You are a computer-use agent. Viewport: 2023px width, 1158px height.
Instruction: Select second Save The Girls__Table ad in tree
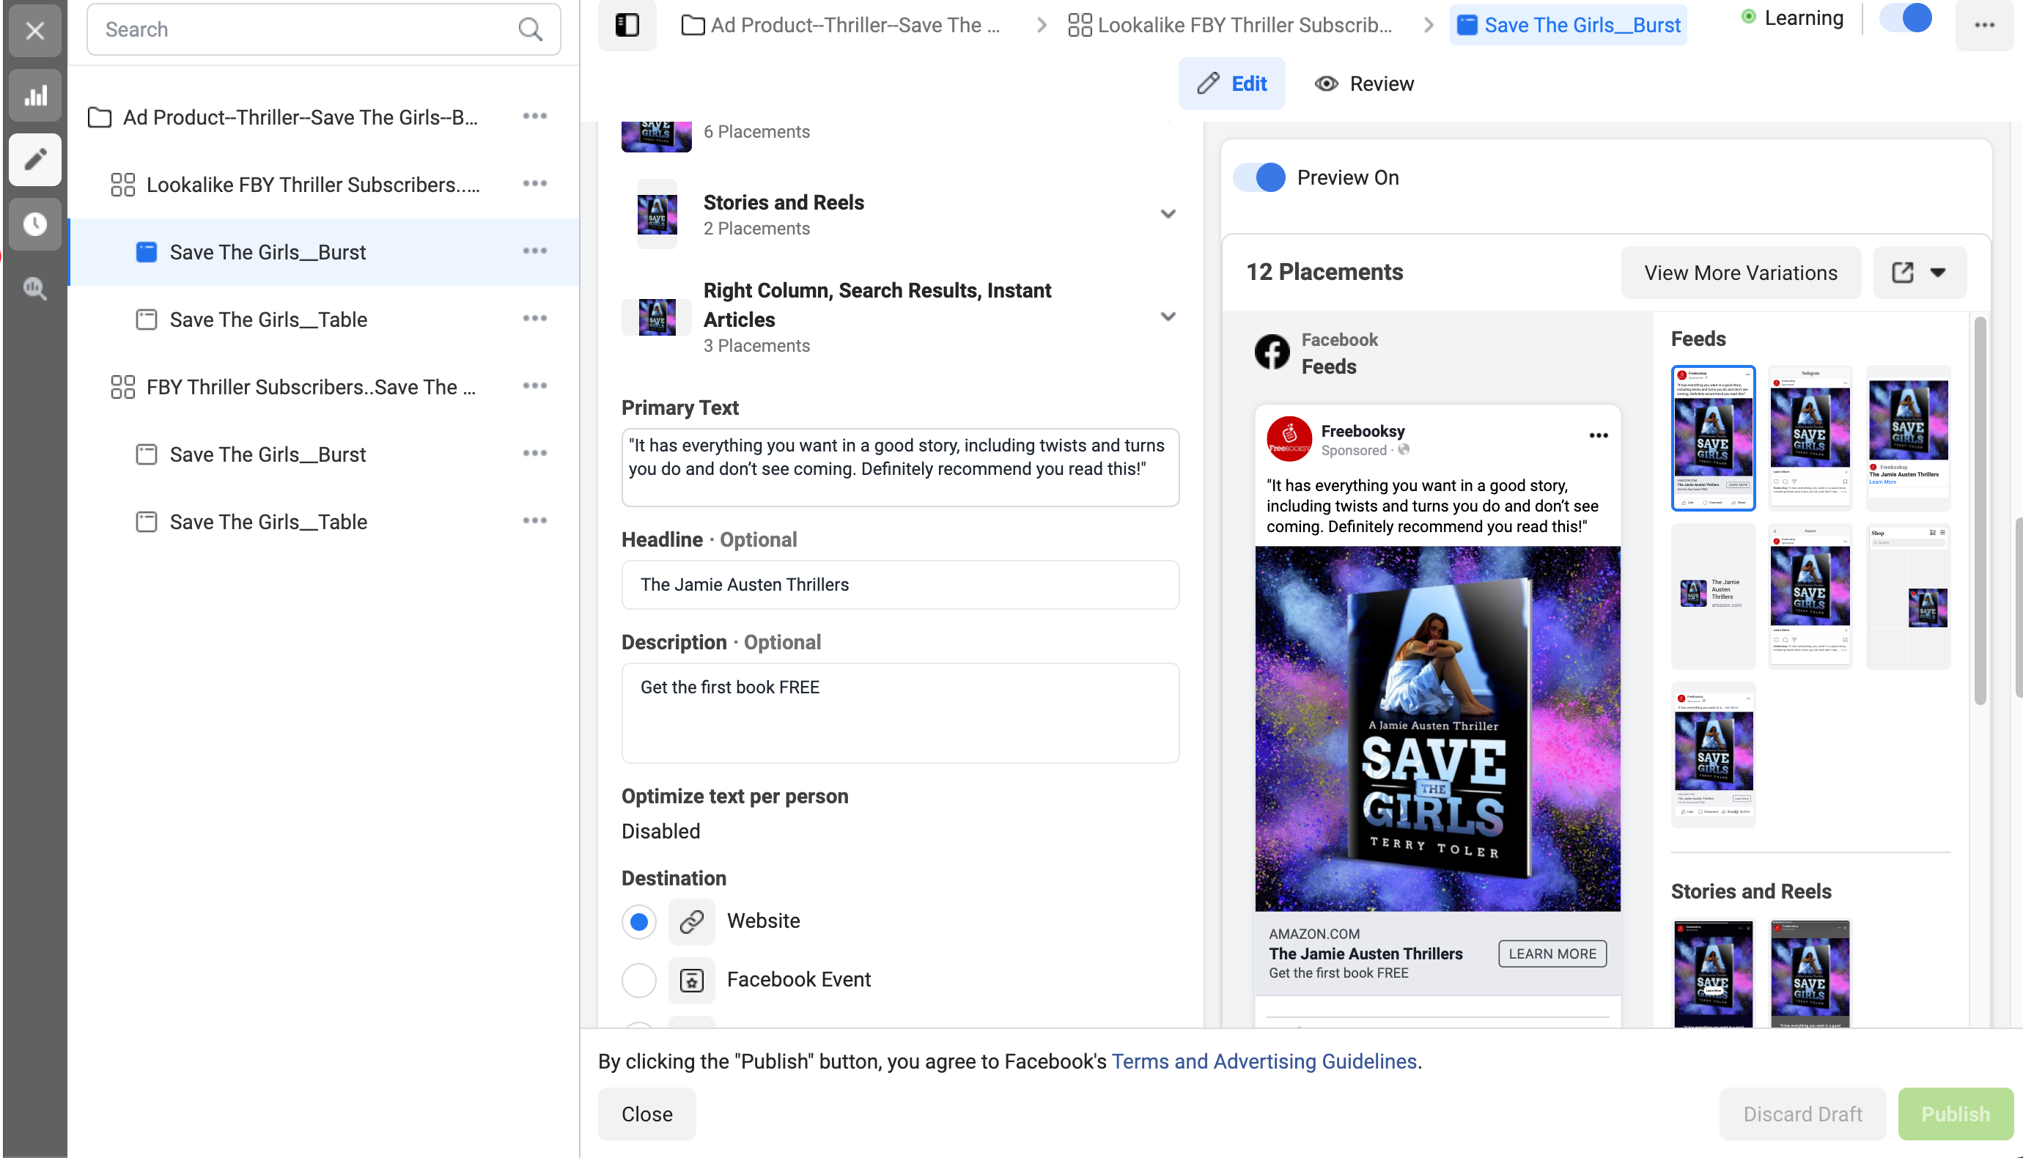pos(268,523)
